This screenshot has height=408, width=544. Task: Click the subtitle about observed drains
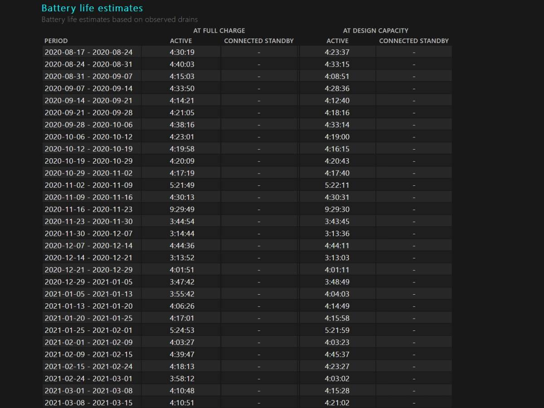point(119,19)
